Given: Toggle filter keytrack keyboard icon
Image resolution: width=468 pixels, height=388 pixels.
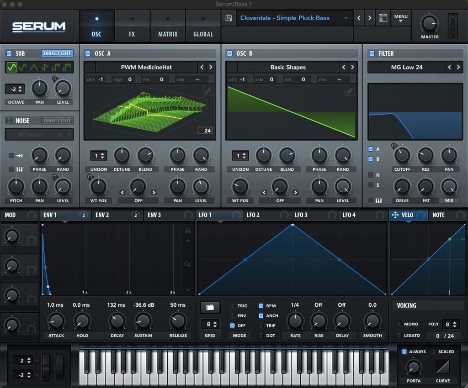Looking at the screenshot, I should [x=378, y=200].
